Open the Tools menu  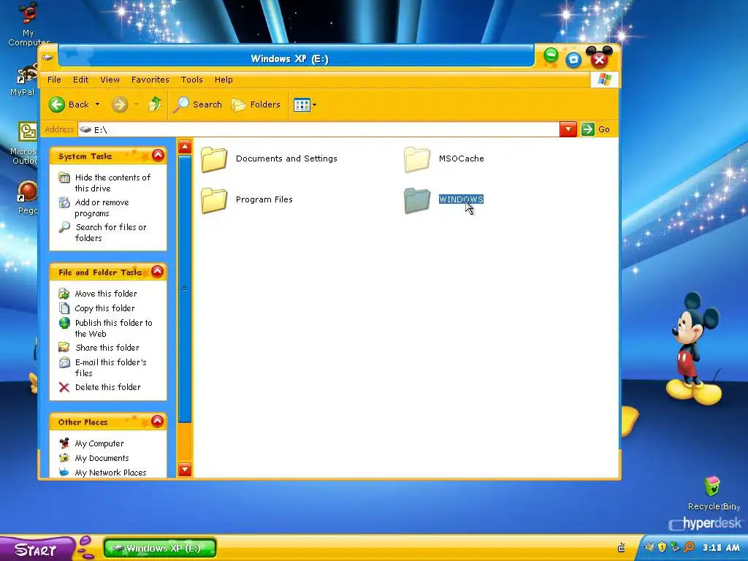coord(192,80)
